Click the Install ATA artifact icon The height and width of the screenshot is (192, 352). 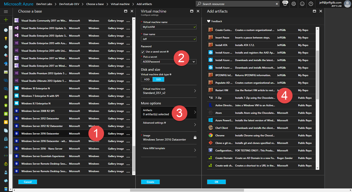point(210,45)
